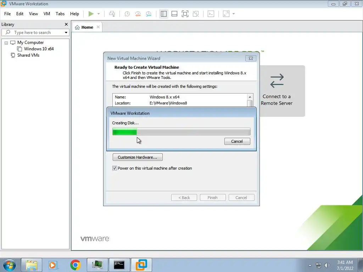The height and width of the screenshot is (272, 363).
Task: Cancel the Creating Disk progress dialog
Action: (237, 141)
